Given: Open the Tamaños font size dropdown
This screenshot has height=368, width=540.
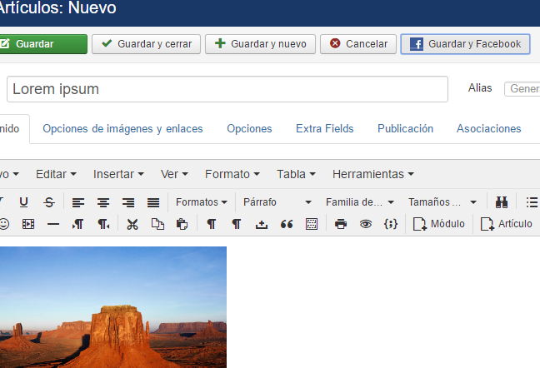Looking at the screenshot, I should 442,202.
